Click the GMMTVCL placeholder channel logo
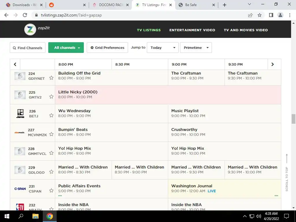 coord(20,151)
